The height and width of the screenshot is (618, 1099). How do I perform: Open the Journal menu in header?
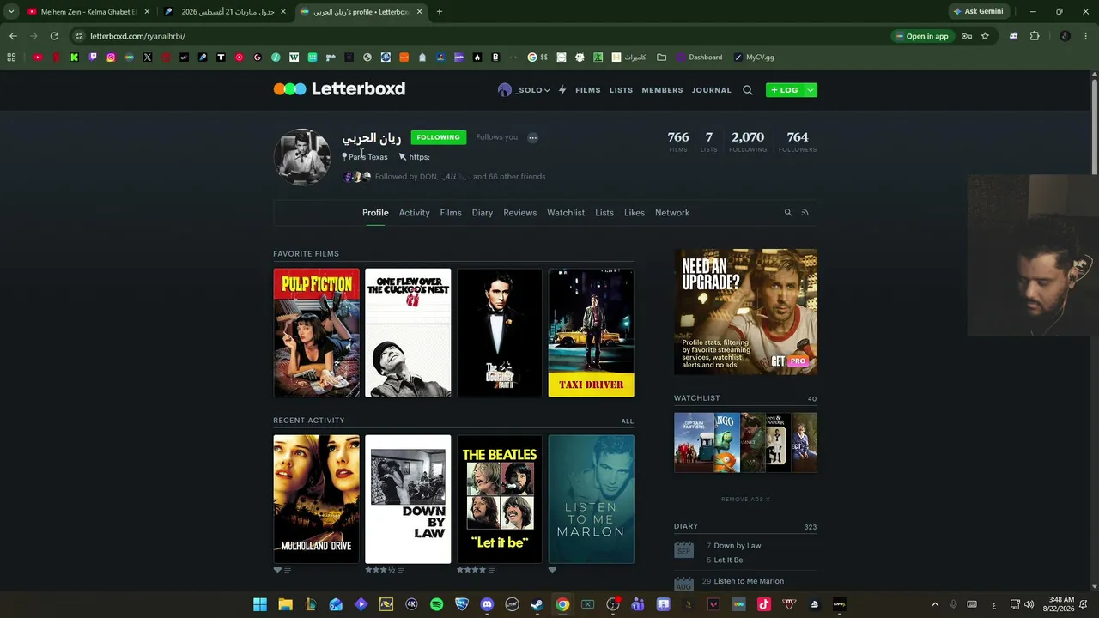[712, 90]
